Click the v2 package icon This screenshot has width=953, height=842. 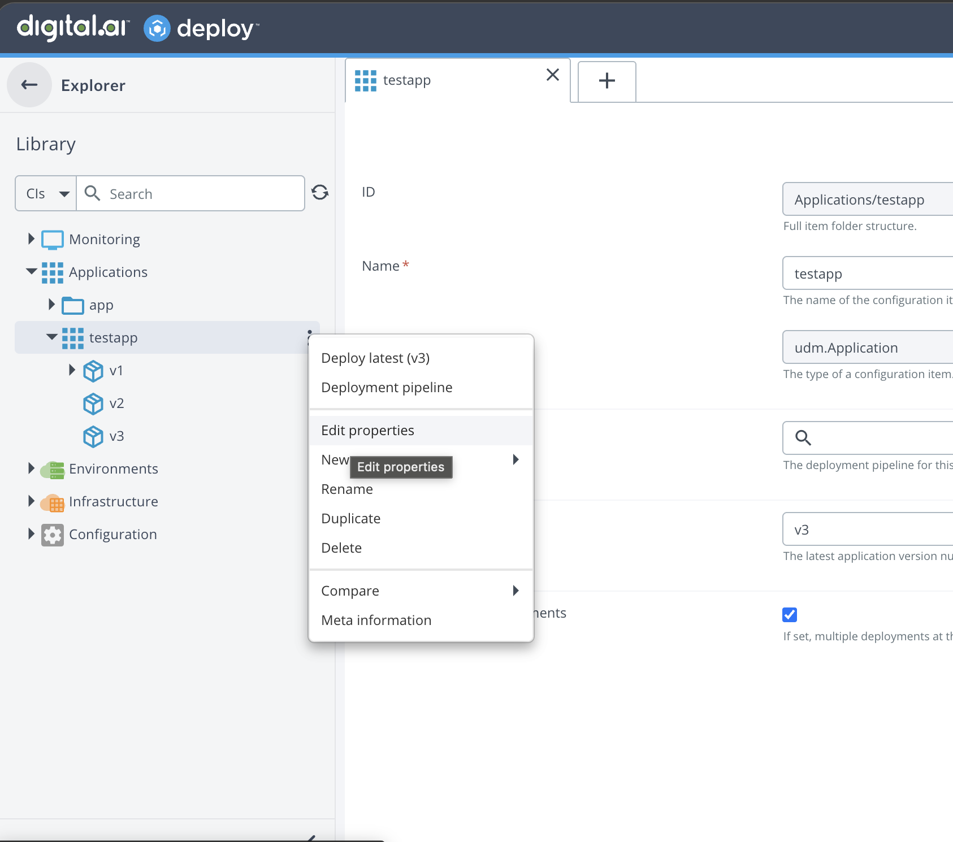coord(93,403)
